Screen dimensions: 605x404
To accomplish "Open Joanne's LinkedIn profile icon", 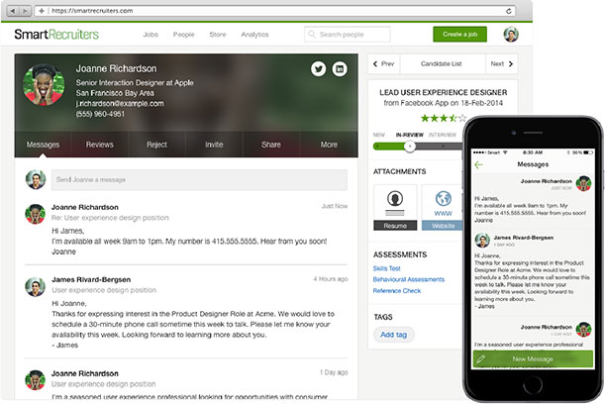I will pos(340,69).
